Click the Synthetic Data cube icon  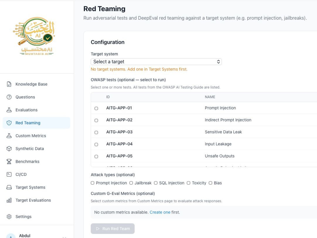(9, 149)
